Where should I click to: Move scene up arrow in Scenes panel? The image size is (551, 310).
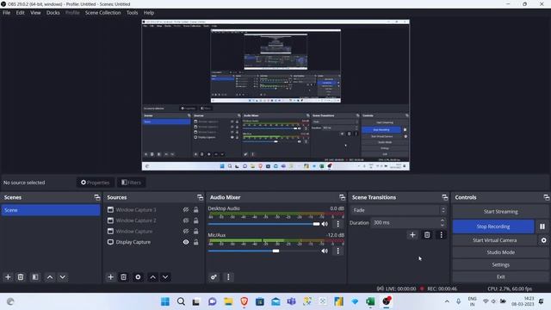(x=50, y=277)
